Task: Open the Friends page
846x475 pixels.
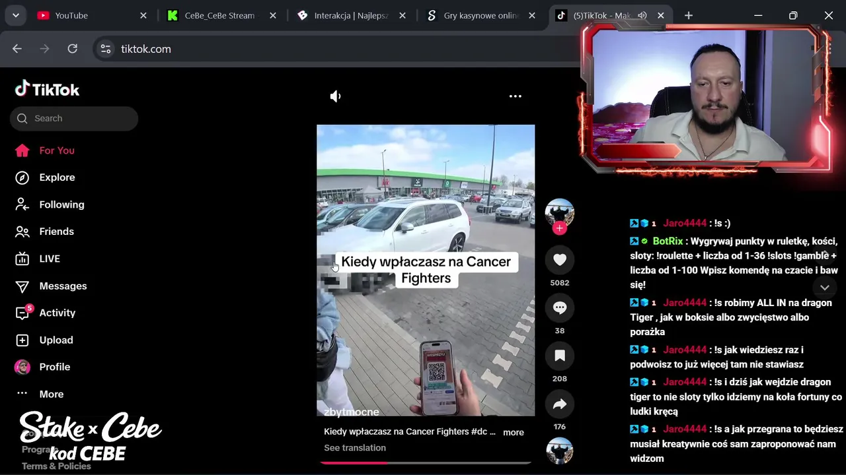Action: (x=44, y=232)
